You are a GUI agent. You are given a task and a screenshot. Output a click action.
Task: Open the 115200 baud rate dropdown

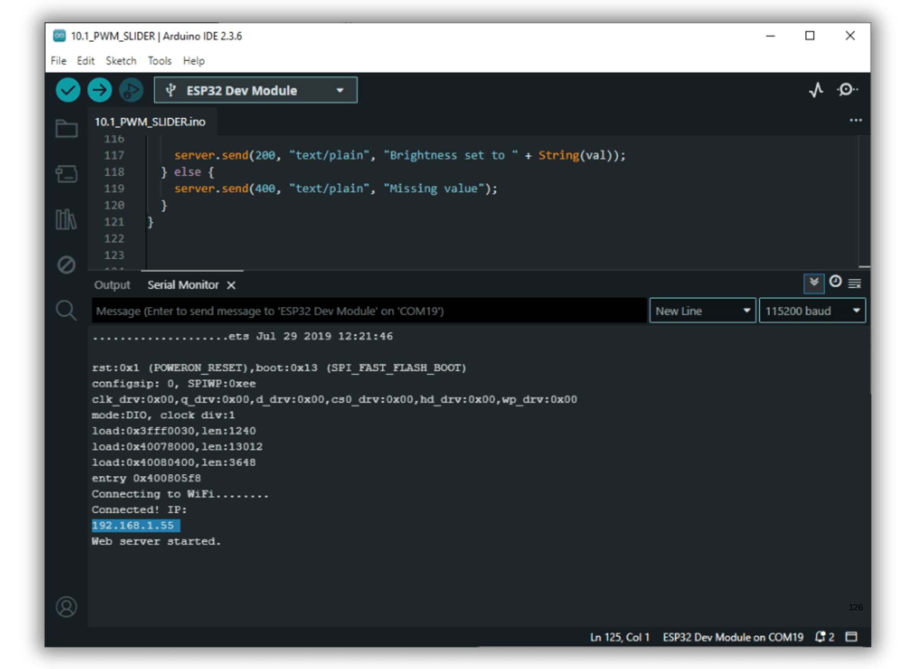pyautogui.click(x=812, y=311)
